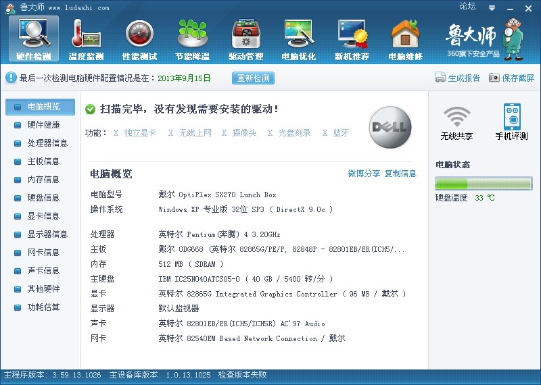
Task: Click the 蓝牙 feature indicator
Action: coord(335,132)
